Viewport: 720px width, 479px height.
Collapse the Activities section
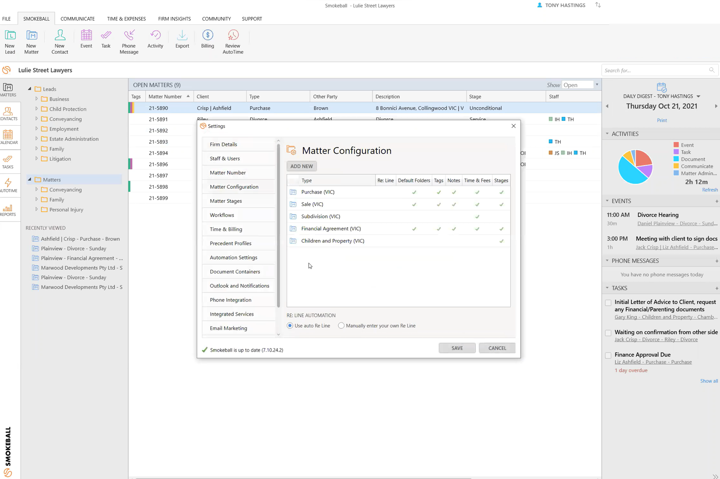pos(607,134)
